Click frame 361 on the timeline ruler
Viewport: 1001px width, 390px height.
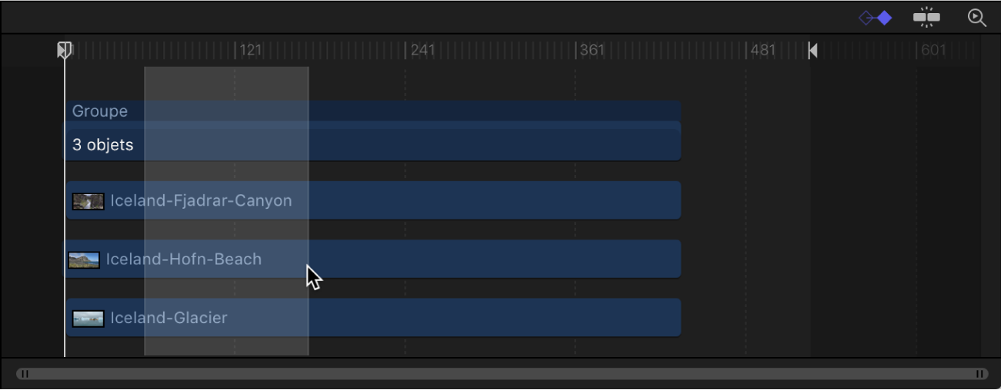point(576,51)
